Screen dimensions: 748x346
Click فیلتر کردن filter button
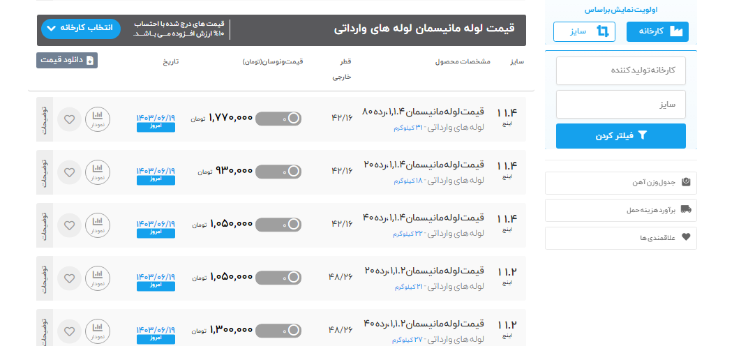[620, 136]
